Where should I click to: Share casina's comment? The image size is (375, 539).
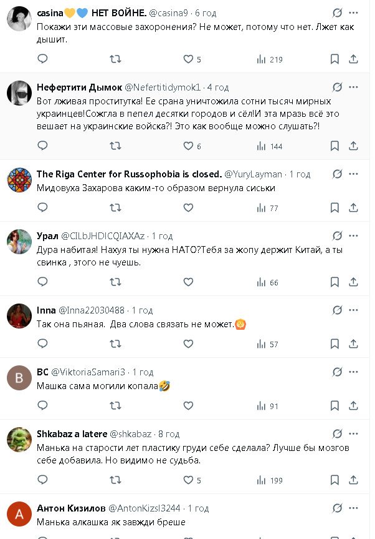pos(353,59)
